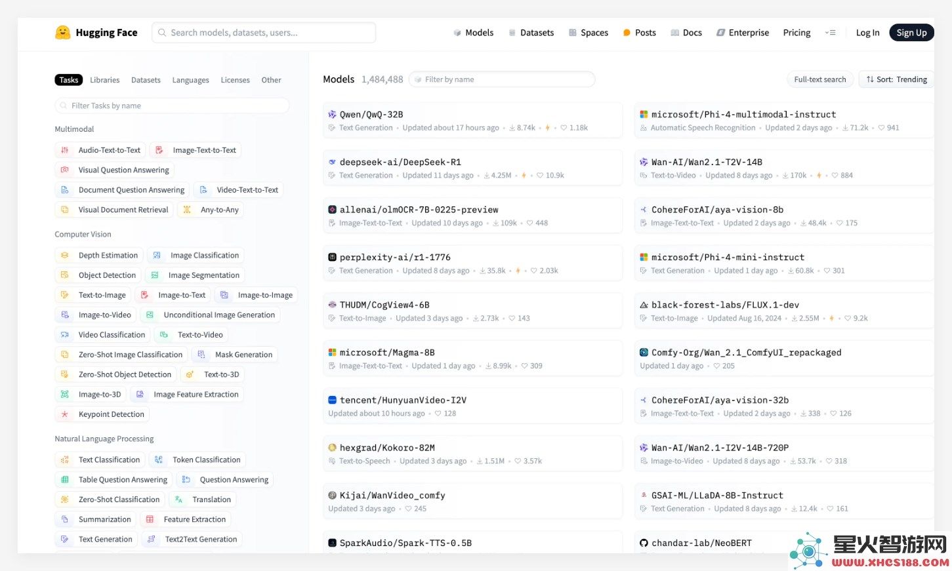Select the Depth Estimation task icon

65,256
